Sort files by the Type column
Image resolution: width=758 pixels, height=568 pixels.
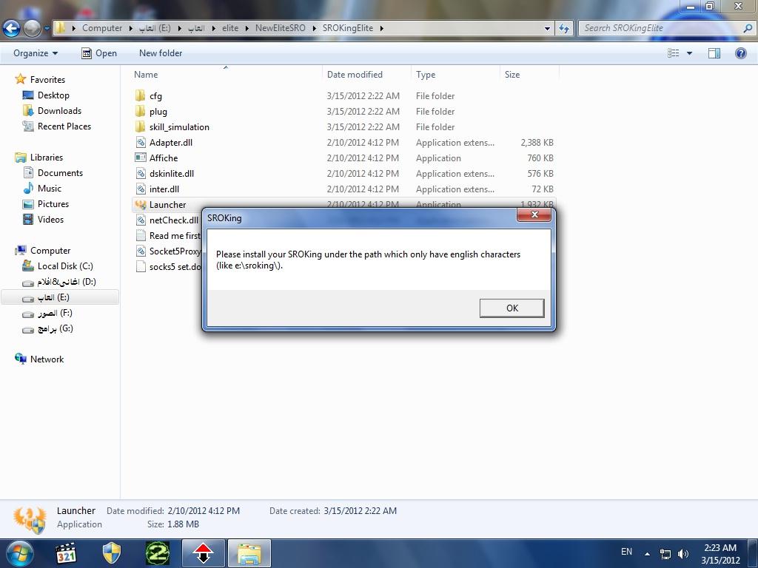click(426, 75)
